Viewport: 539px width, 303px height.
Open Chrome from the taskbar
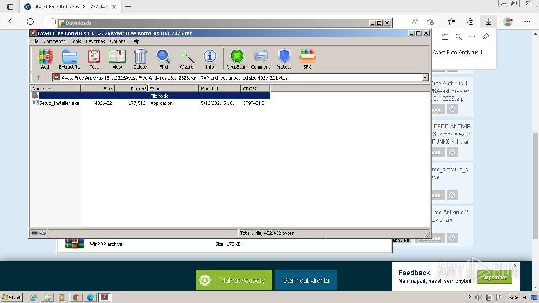[x=76, y=298]
